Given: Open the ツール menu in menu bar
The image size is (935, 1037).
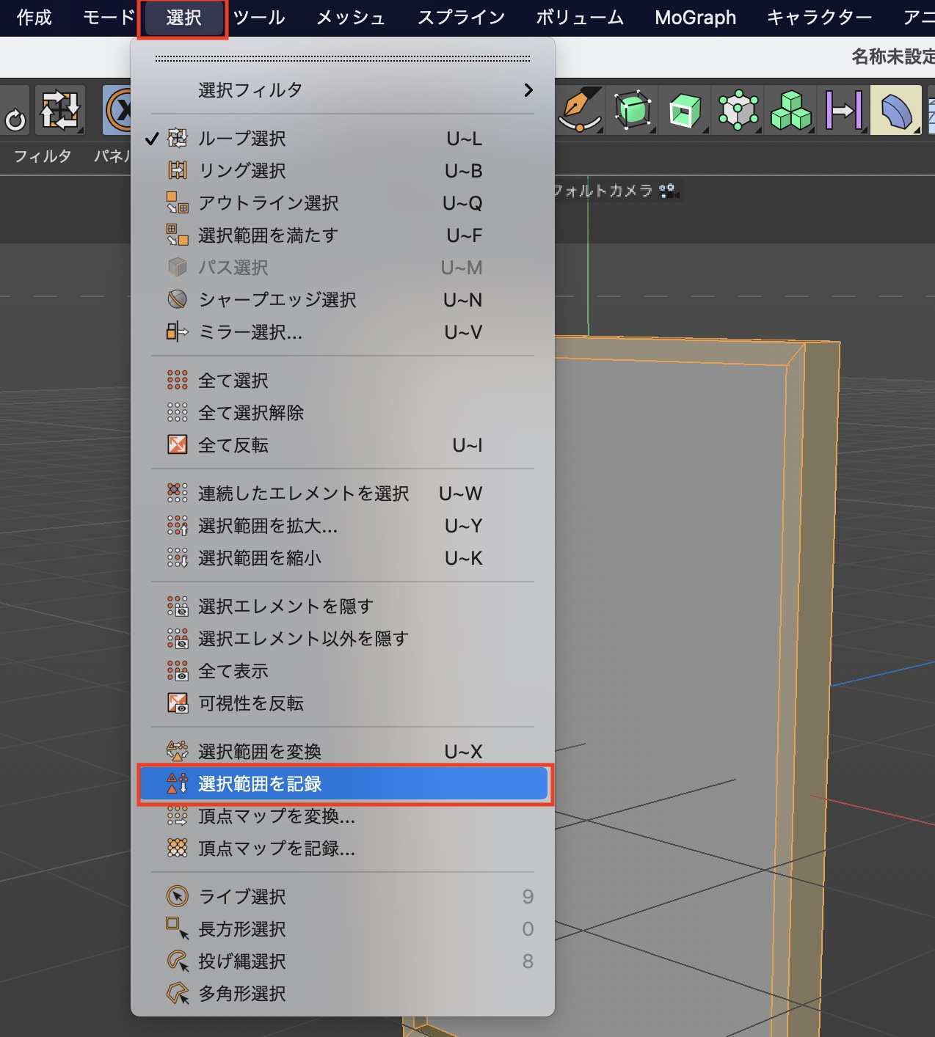Looking at the screenshot, I should [259, 18].
